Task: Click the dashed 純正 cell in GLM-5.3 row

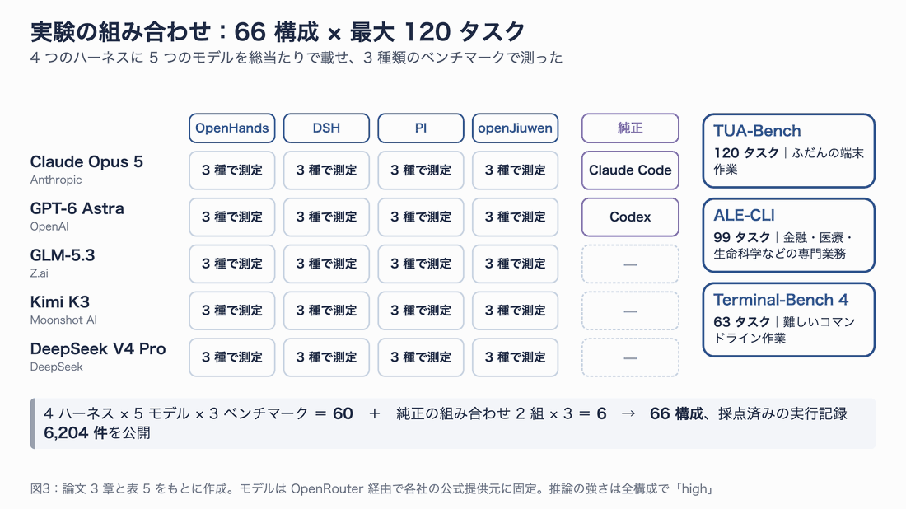Action: point(630,264)
